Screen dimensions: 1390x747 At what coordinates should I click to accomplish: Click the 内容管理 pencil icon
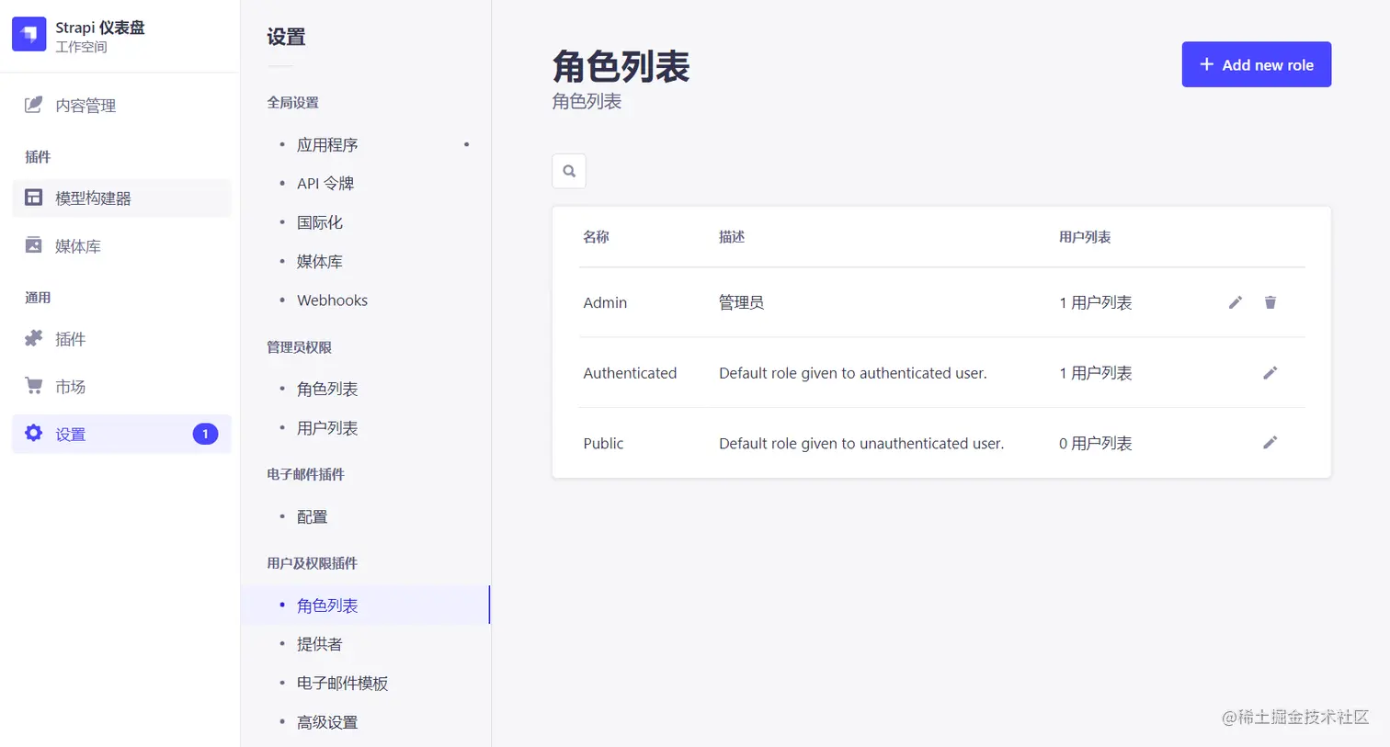click(x=33, y=105)
